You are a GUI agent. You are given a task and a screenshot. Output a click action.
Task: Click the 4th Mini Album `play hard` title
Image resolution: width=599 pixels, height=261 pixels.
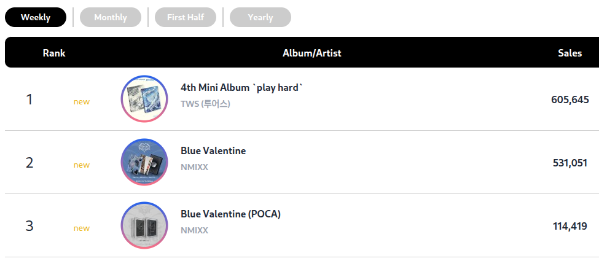point(241,87)
